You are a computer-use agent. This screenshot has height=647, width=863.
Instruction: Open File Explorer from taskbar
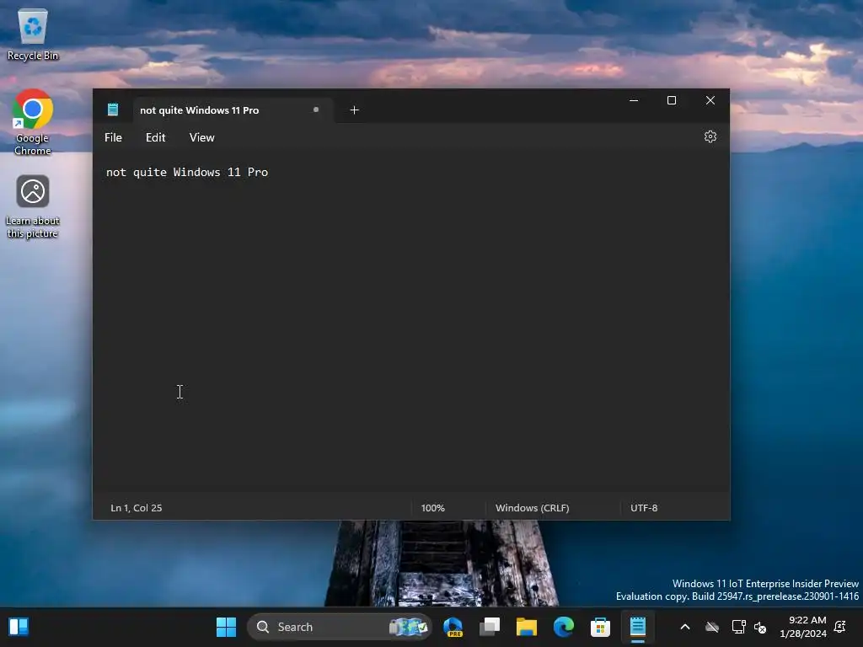(x=527, y=627)
